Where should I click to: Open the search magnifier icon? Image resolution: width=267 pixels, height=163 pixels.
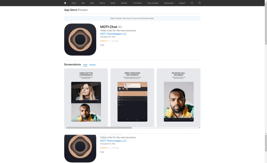click(x=192, y=3)
